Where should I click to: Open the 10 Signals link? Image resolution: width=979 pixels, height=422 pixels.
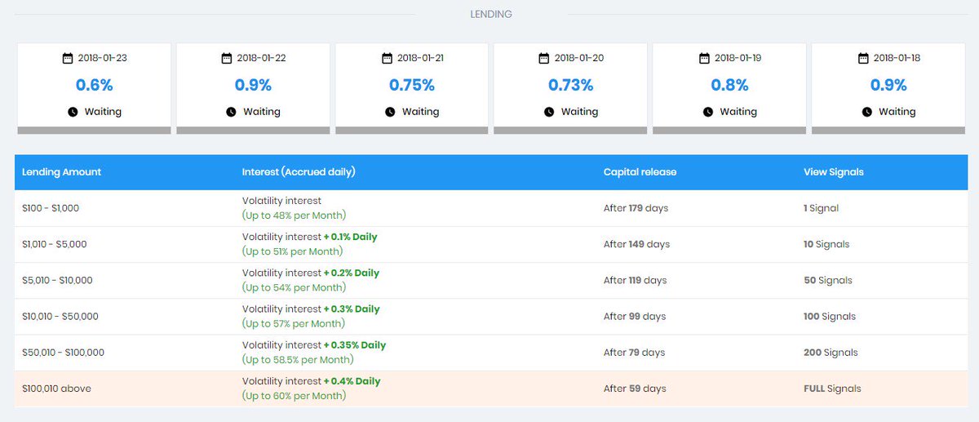pos(826,244)
